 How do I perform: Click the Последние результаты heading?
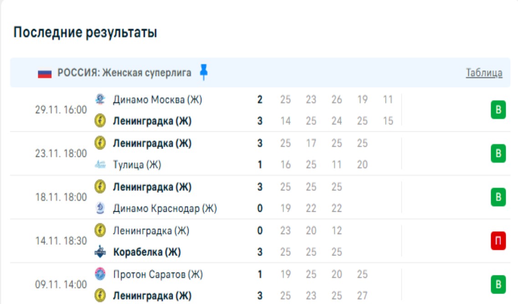pos(85,33)
